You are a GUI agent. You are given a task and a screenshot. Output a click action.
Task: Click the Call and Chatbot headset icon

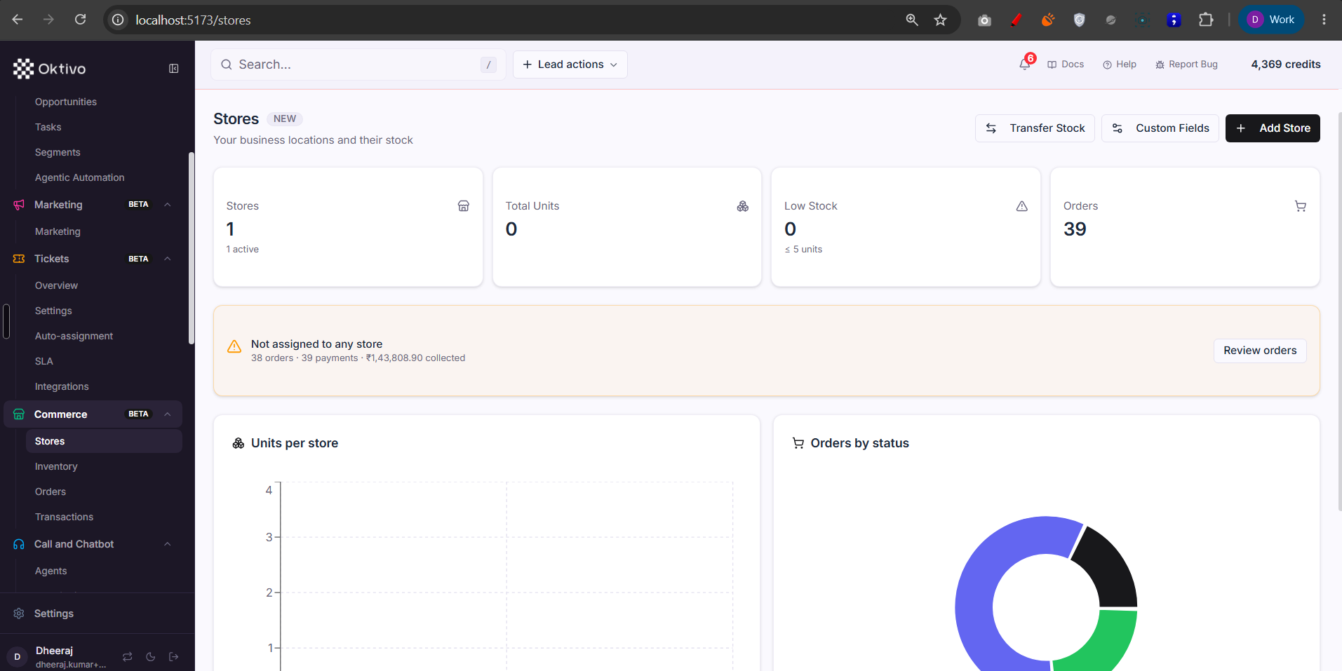point(19,544)
